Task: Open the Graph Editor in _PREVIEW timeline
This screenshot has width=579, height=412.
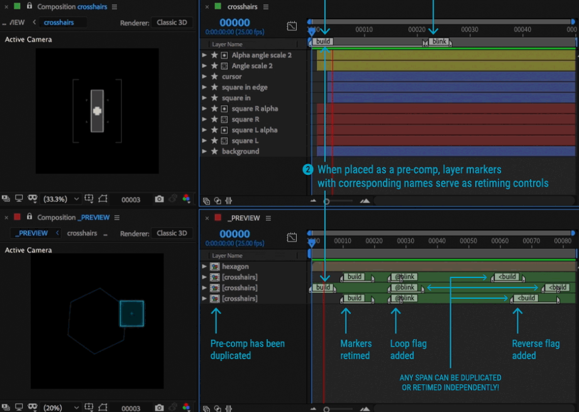Action: point(292,237)
